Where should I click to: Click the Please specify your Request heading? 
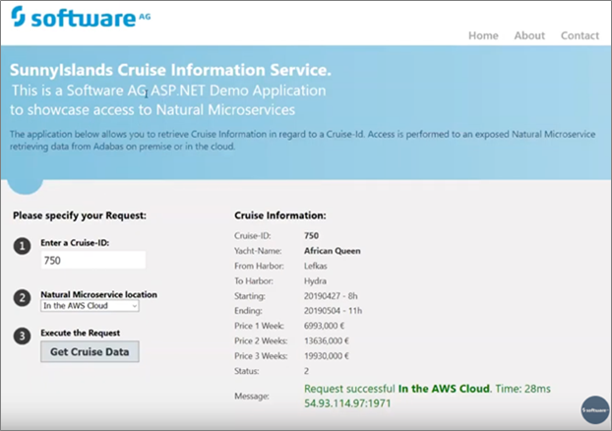[80, 215]
